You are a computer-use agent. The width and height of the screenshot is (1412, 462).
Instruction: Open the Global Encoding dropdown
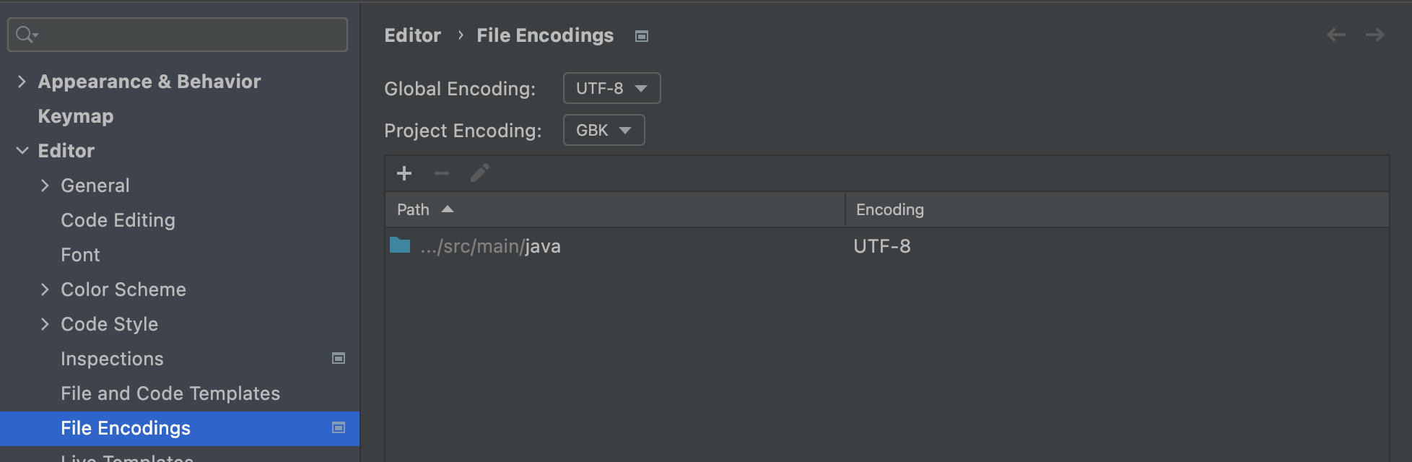[611, 88]
